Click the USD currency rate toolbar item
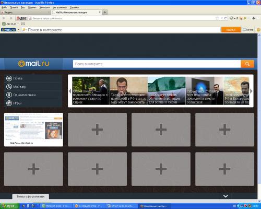This screenshot has width=261, height=209. 9,24
